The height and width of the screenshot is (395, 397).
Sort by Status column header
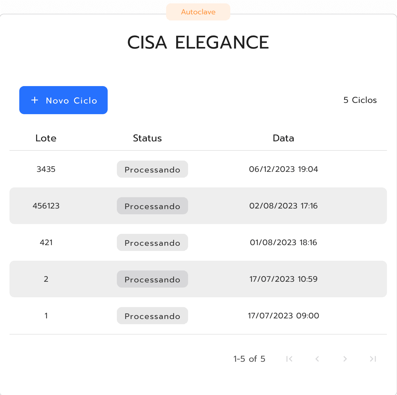(147, 138)
